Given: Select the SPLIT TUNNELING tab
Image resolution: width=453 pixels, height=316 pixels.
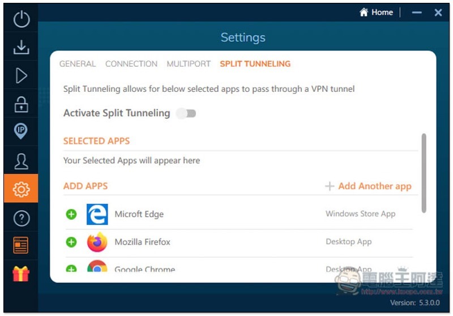Looking at the screenshot, I should (255, 63).
